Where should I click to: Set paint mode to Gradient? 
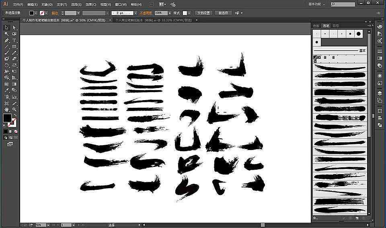pos(10,131)
